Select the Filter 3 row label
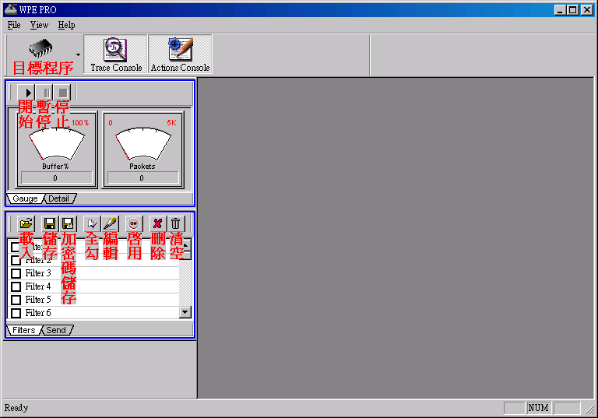The width and height of the screenshot is (598, 418). (38, 273)
